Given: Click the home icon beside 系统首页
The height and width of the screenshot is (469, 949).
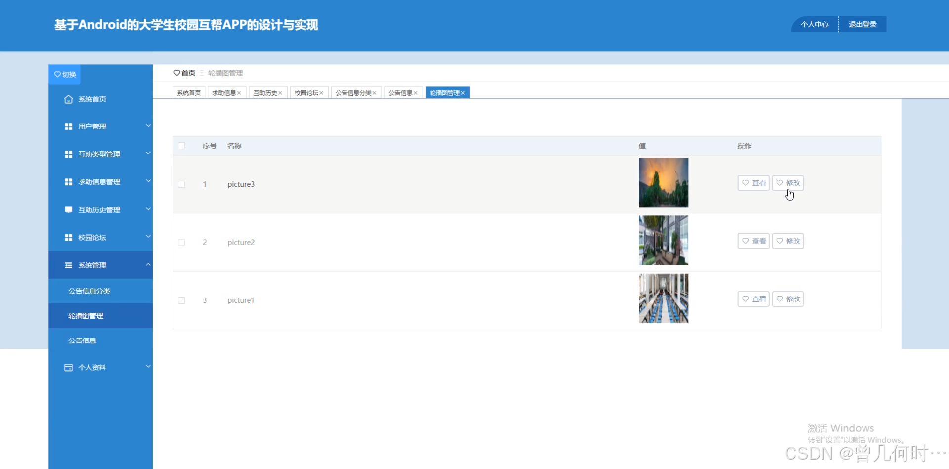Looking at the screenshot, I should click(68, 99).
